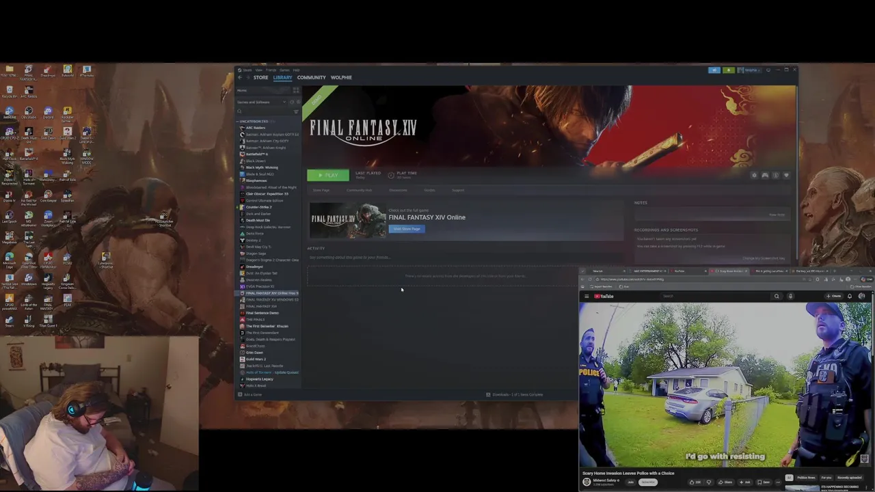Click the library Home button
This screenshot has width=875, height=492.
(262, 90)
